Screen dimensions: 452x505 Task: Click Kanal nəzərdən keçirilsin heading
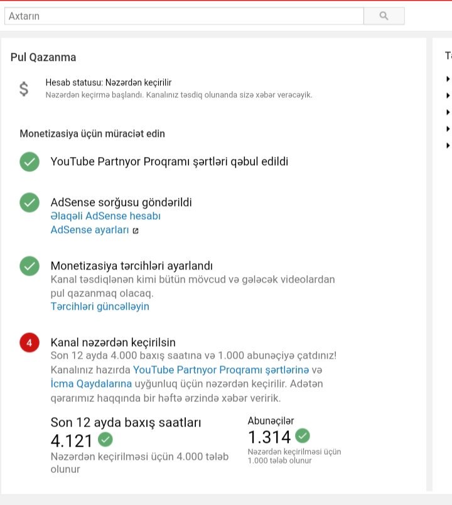113,342
